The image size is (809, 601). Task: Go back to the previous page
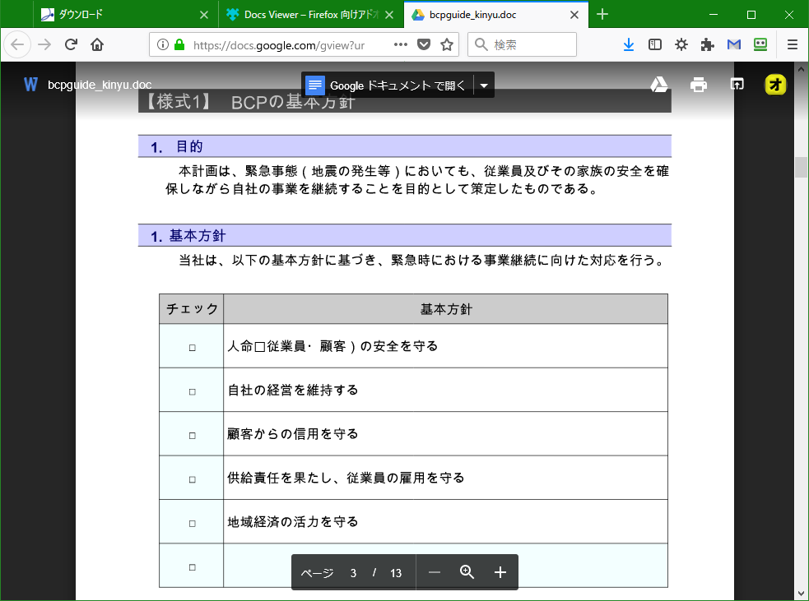coord(17,45)
